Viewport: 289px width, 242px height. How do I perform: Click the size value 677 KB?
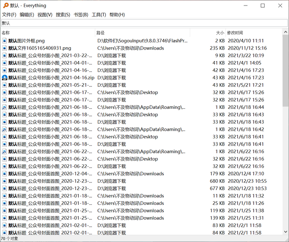tap(217, 188)
